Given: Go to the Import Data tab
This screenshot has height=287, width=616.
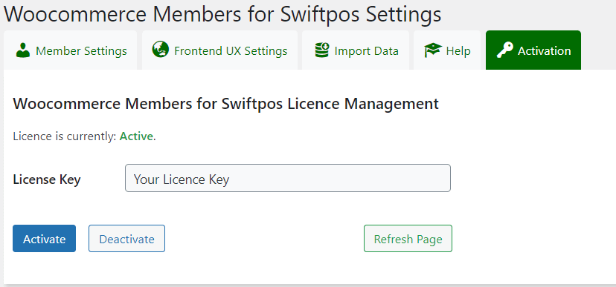Looking at the screenshot, I should (x=356, y=50).
